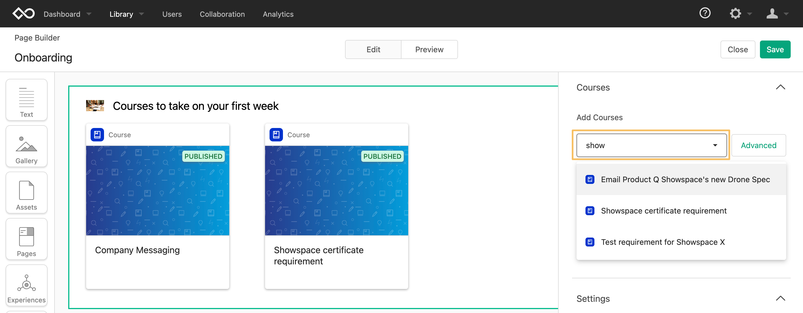Image resolution: width=803 pixels, height=313 pixels.
Task: Select the Experiences block tool
Action: click(27, 286)
